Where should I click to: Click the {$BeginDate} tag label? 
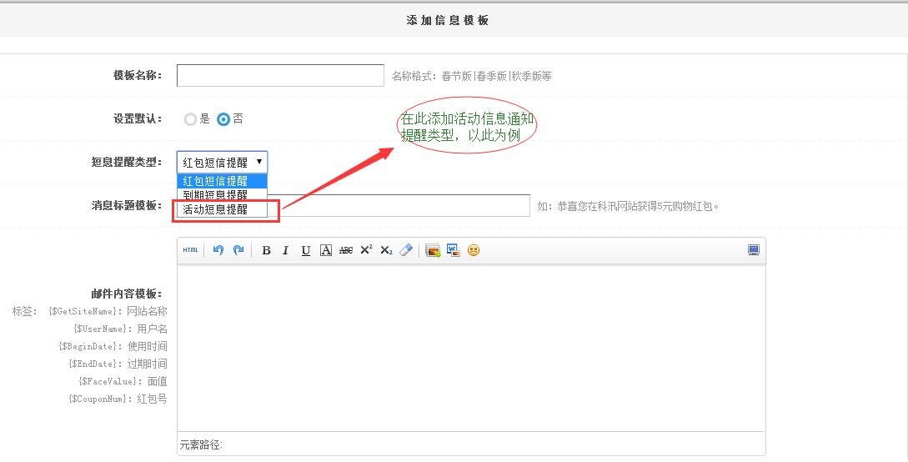pos(90,346)
